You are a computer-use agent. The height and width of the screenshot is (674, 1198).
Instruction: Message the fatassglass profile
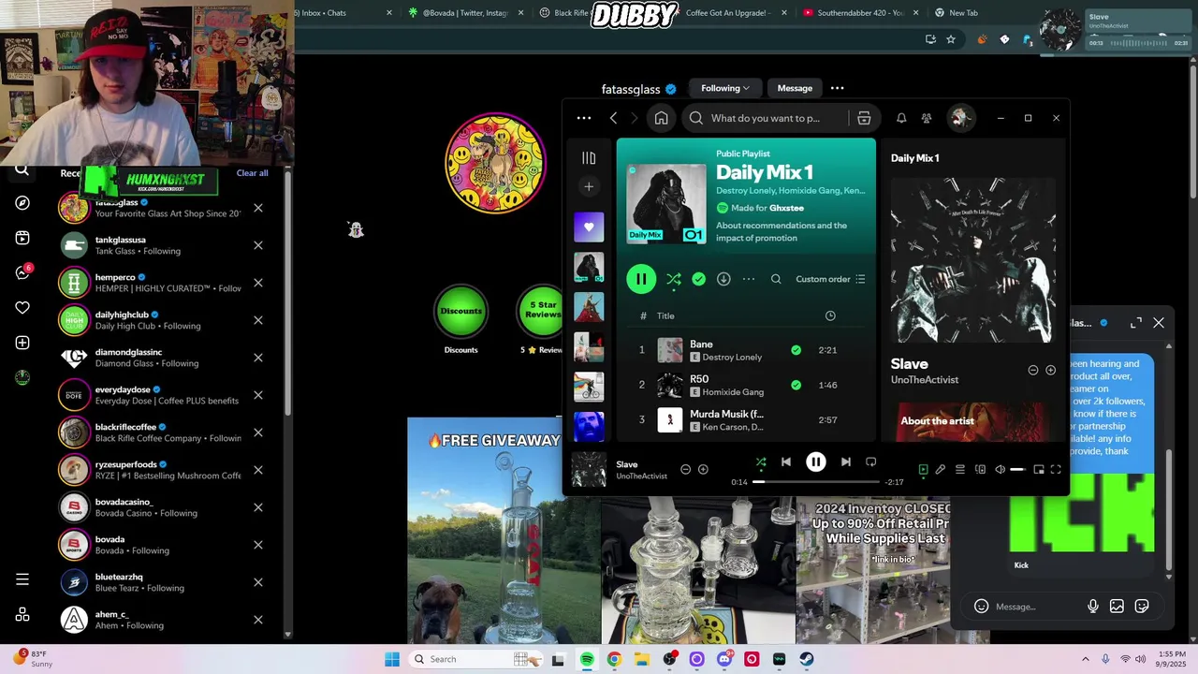(x=795, y=88)
